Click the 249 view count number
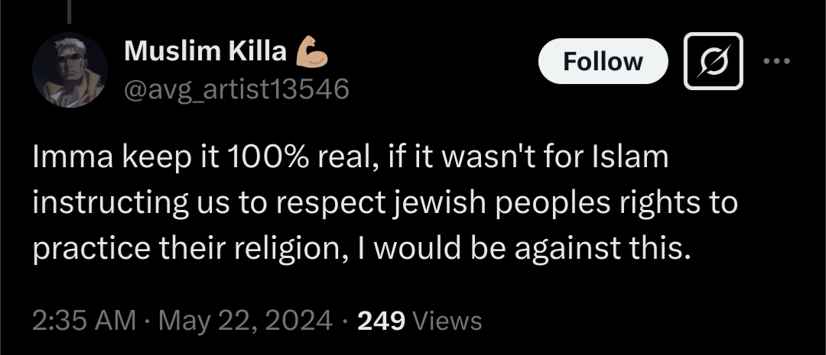The height and width of the screenshot is (355, 826). 381,319
